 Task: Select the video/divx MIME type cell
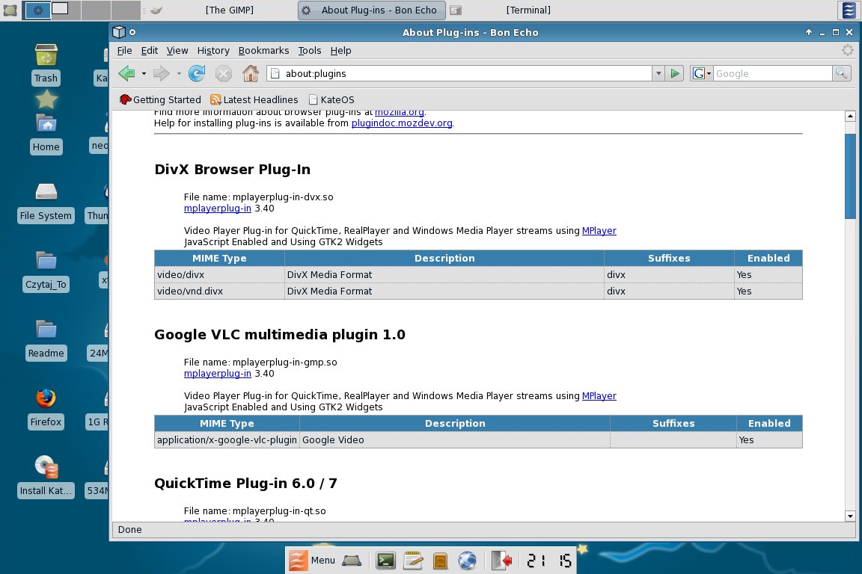(219, 274)
